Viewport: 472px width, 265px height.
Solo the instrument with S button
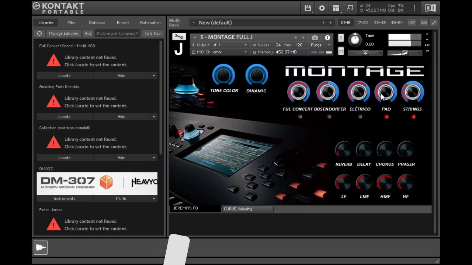(x=341, y=38)
